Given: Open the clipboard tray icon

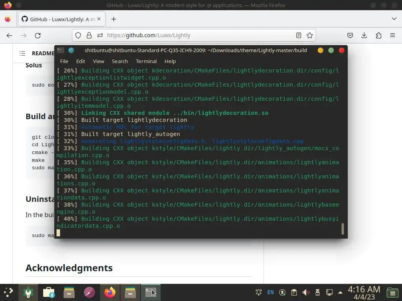Looking at the screenshot, I should [294, 292].
